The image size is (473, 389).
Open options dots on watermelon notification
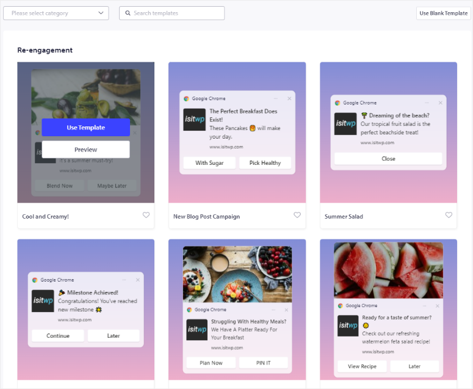424,306
